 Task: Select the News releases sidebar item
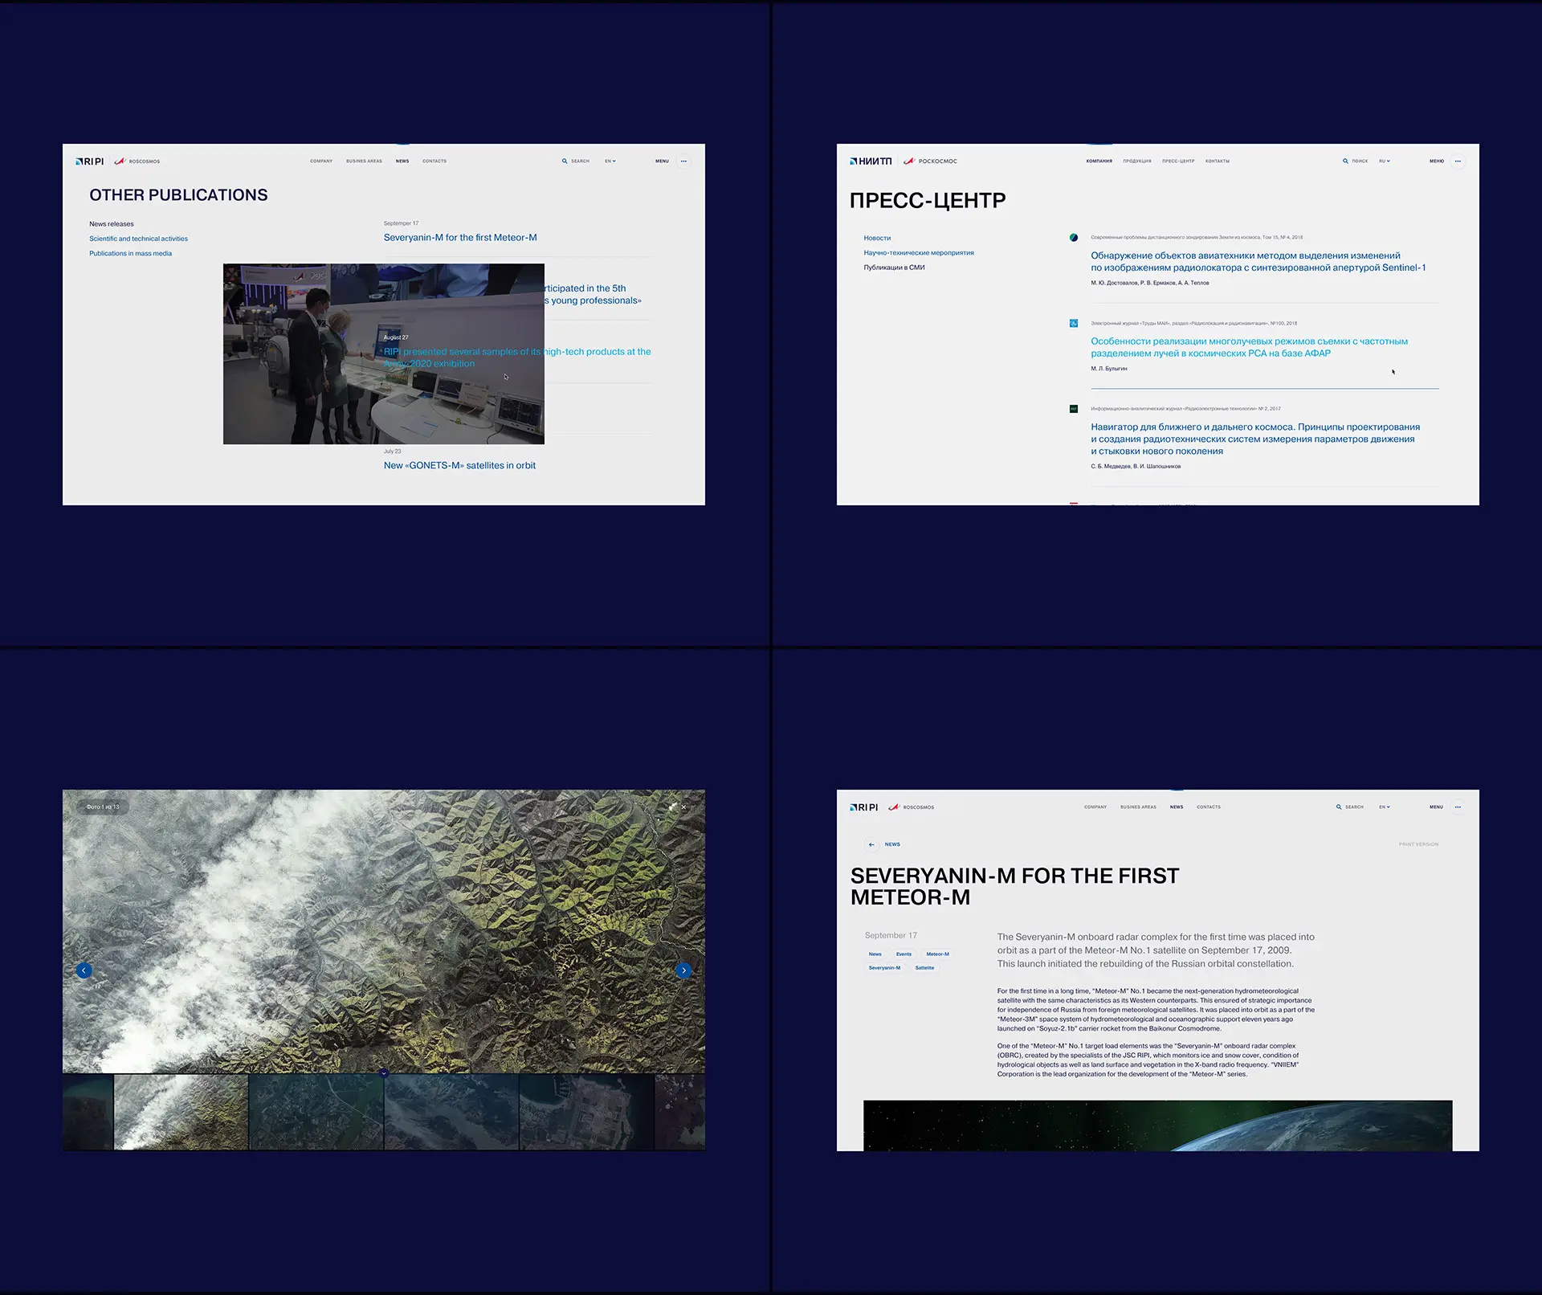(x=112, y=224)
